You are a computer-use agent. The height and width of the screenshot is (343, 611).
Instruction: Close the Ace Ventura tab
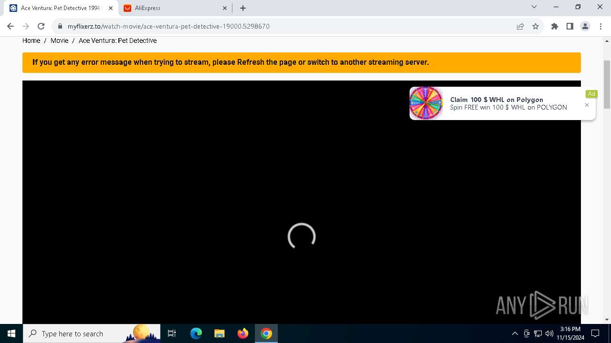pyautogui.click(x=111, y=8)
